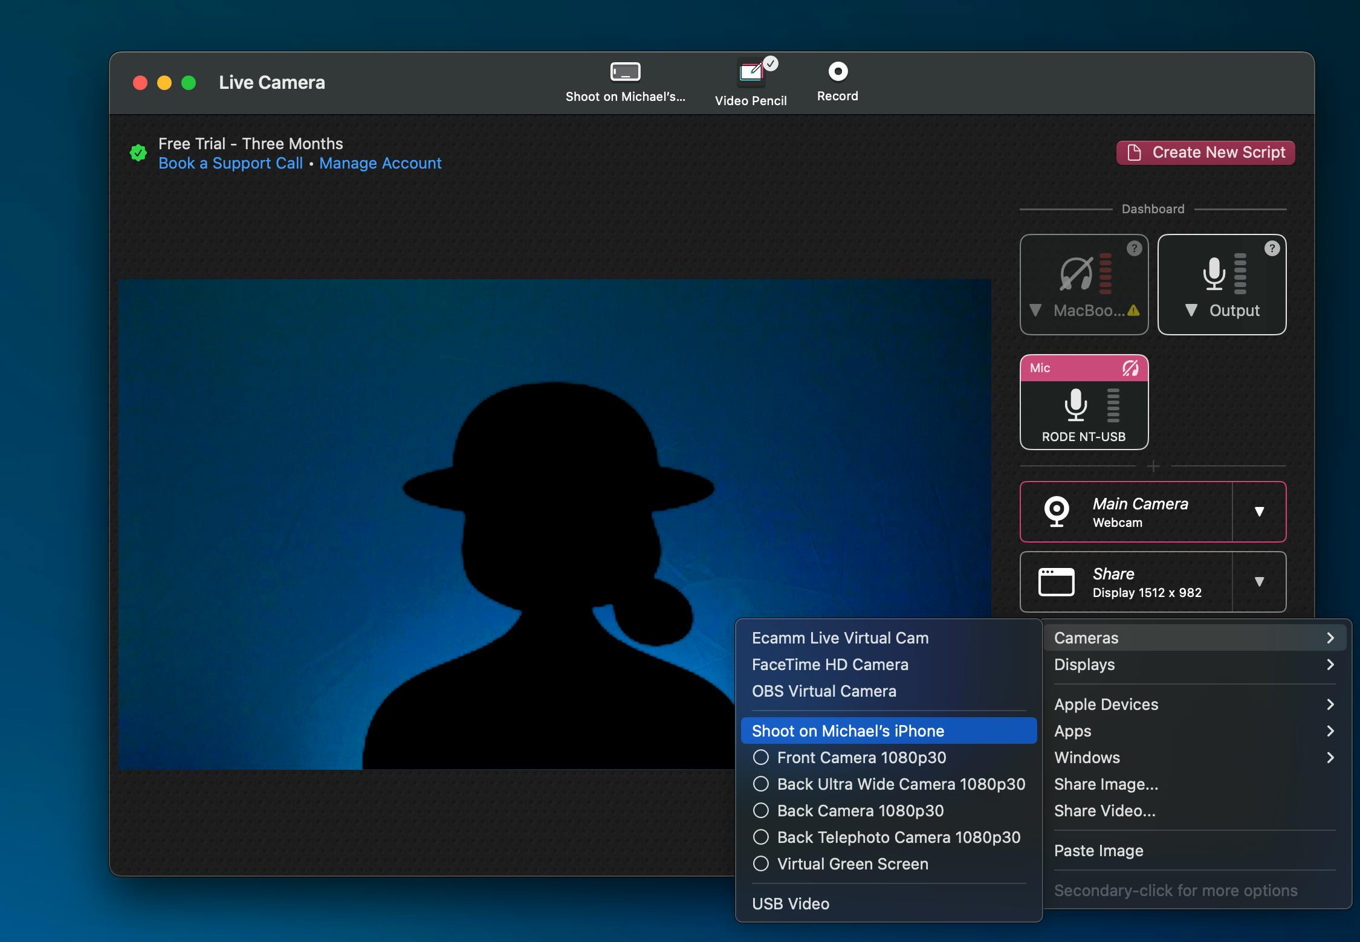1360x942 pixels.
Task: Expand the Apple Devices submenu
Action: click(1194, 705)
